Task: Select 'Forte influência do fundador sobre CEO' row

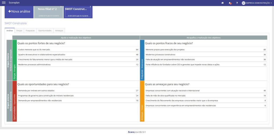Action: click(206, 64)
